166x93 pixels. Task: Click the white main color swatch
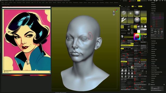[x=139, y=32]
